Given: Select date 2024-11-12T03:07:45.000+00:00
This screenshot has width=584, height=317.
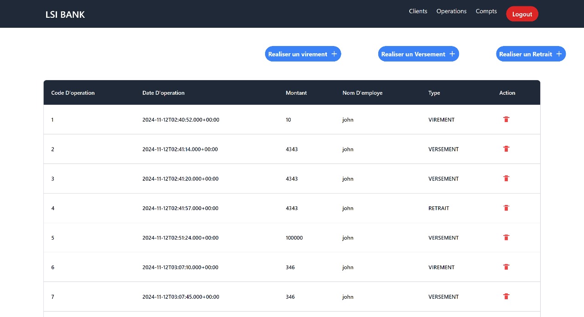Looking at the screenshot, I should 181,297.
